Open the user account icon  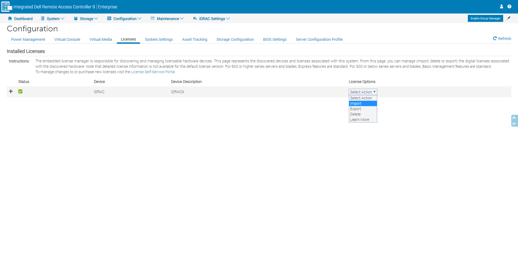pos(501,6)
